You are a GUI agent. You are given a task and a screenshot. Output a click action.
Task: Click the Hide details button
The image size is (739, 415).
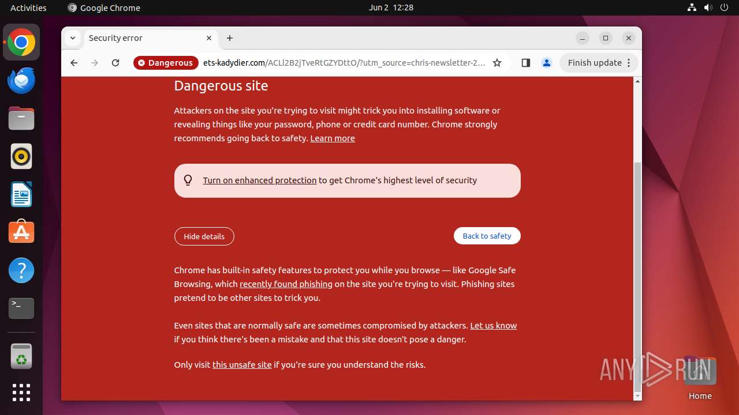[204, 236]
